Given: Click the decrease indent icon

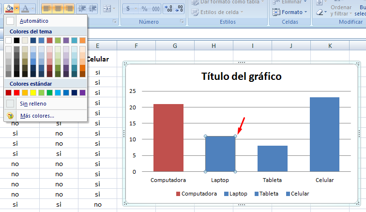Looking at the screenshot, I should coord(81,8).
